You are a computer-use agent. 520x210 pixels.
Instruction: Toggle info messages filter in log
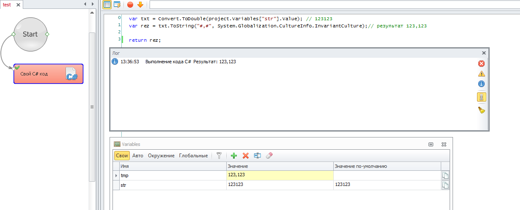(481, 84)
